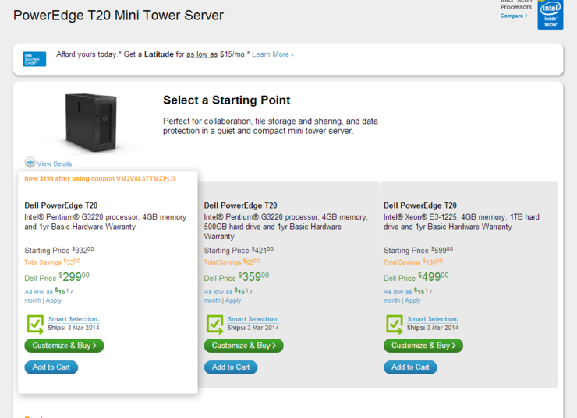577x418 pixels.
Task: Click the Intel Xeon E3-1225 description text
Action: (x=462, y=222)
